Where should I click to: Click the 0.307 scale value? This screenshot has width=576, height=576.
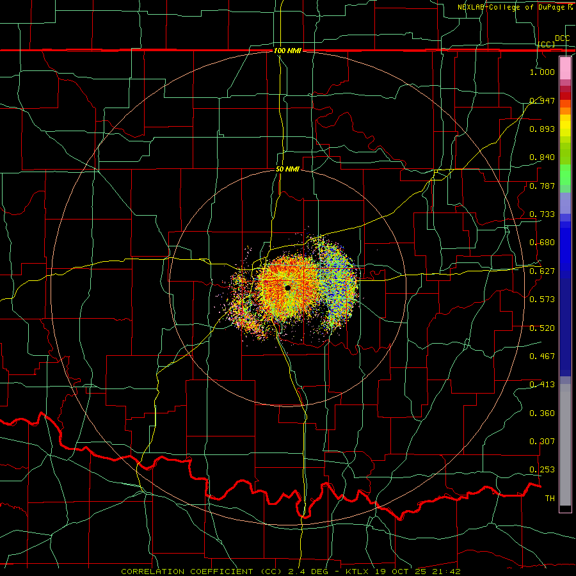[x=542, y=442]
